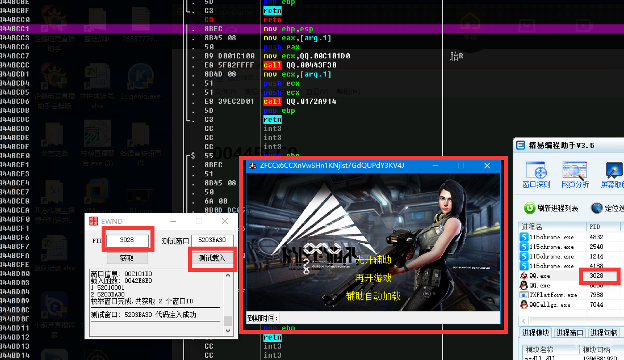This screenshot has height=360, width=624.
Task: Close the ZFCCx6CC helper window
Action: point(487,166)
